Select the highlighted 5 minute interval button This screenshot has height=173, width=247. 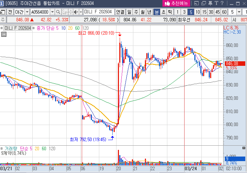pyautogui.click(x=191, y=12)
